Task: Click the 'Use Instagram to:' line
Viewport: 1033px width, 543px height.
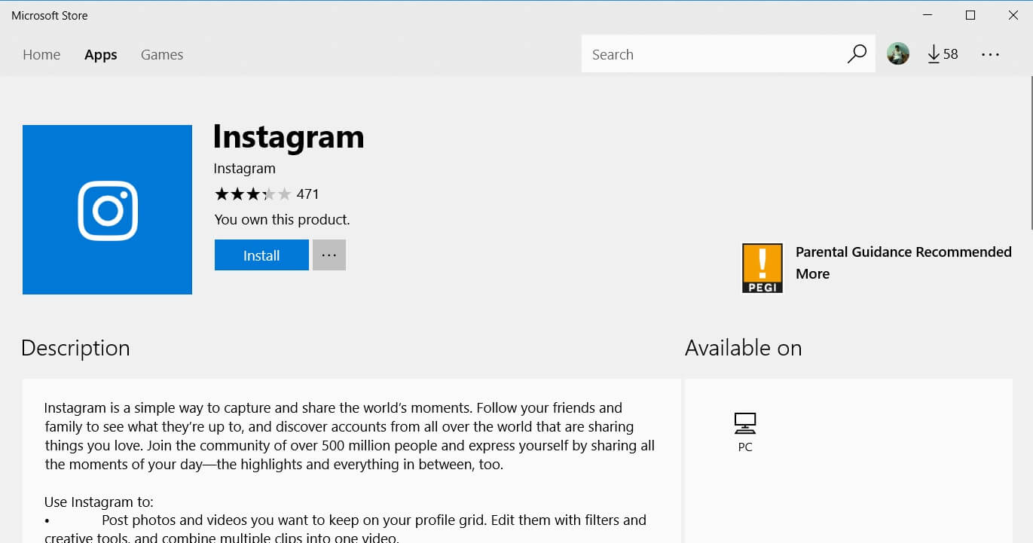Action: pos(99,502)
